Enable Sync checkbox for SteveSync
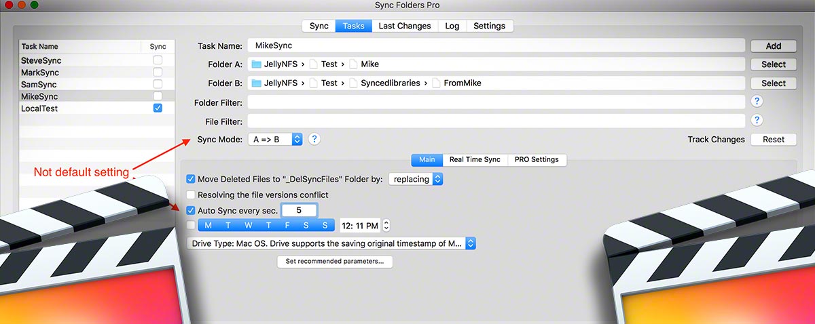This screenshot has height=324, width=815. 158,60
